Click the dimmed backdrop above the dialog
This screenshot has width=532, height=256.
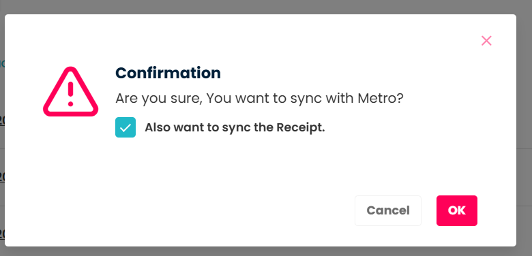coord(266,7)
